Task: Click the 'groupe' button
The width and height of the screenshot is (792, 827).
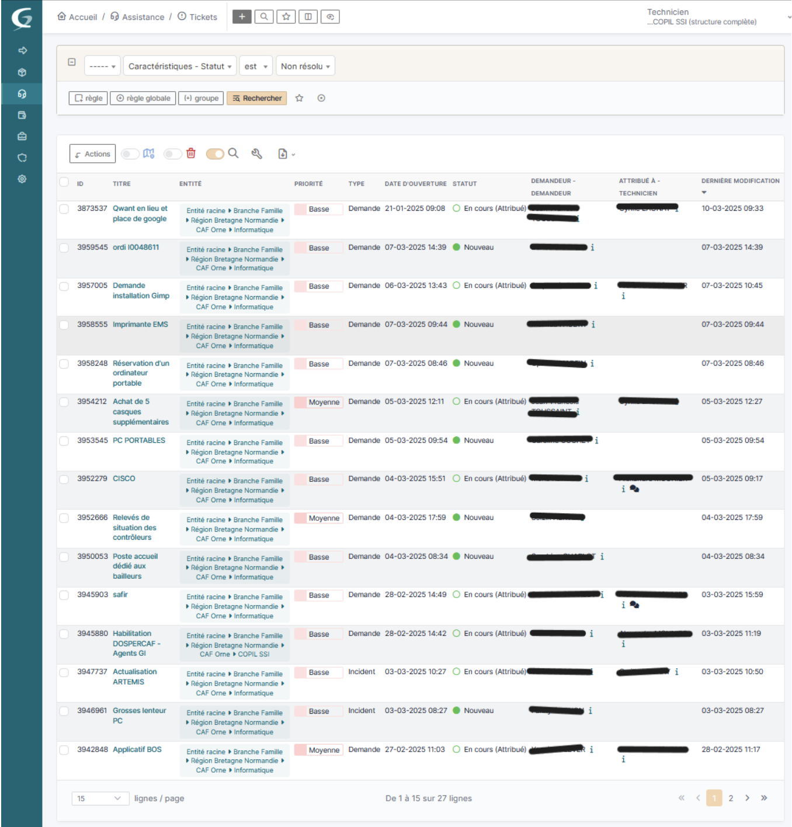Action: [x=201, y=98]
